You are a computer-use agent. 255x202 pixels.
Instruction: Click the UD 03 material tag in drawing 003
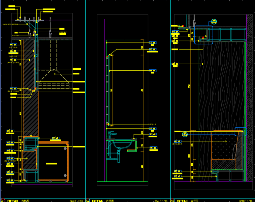175,36
